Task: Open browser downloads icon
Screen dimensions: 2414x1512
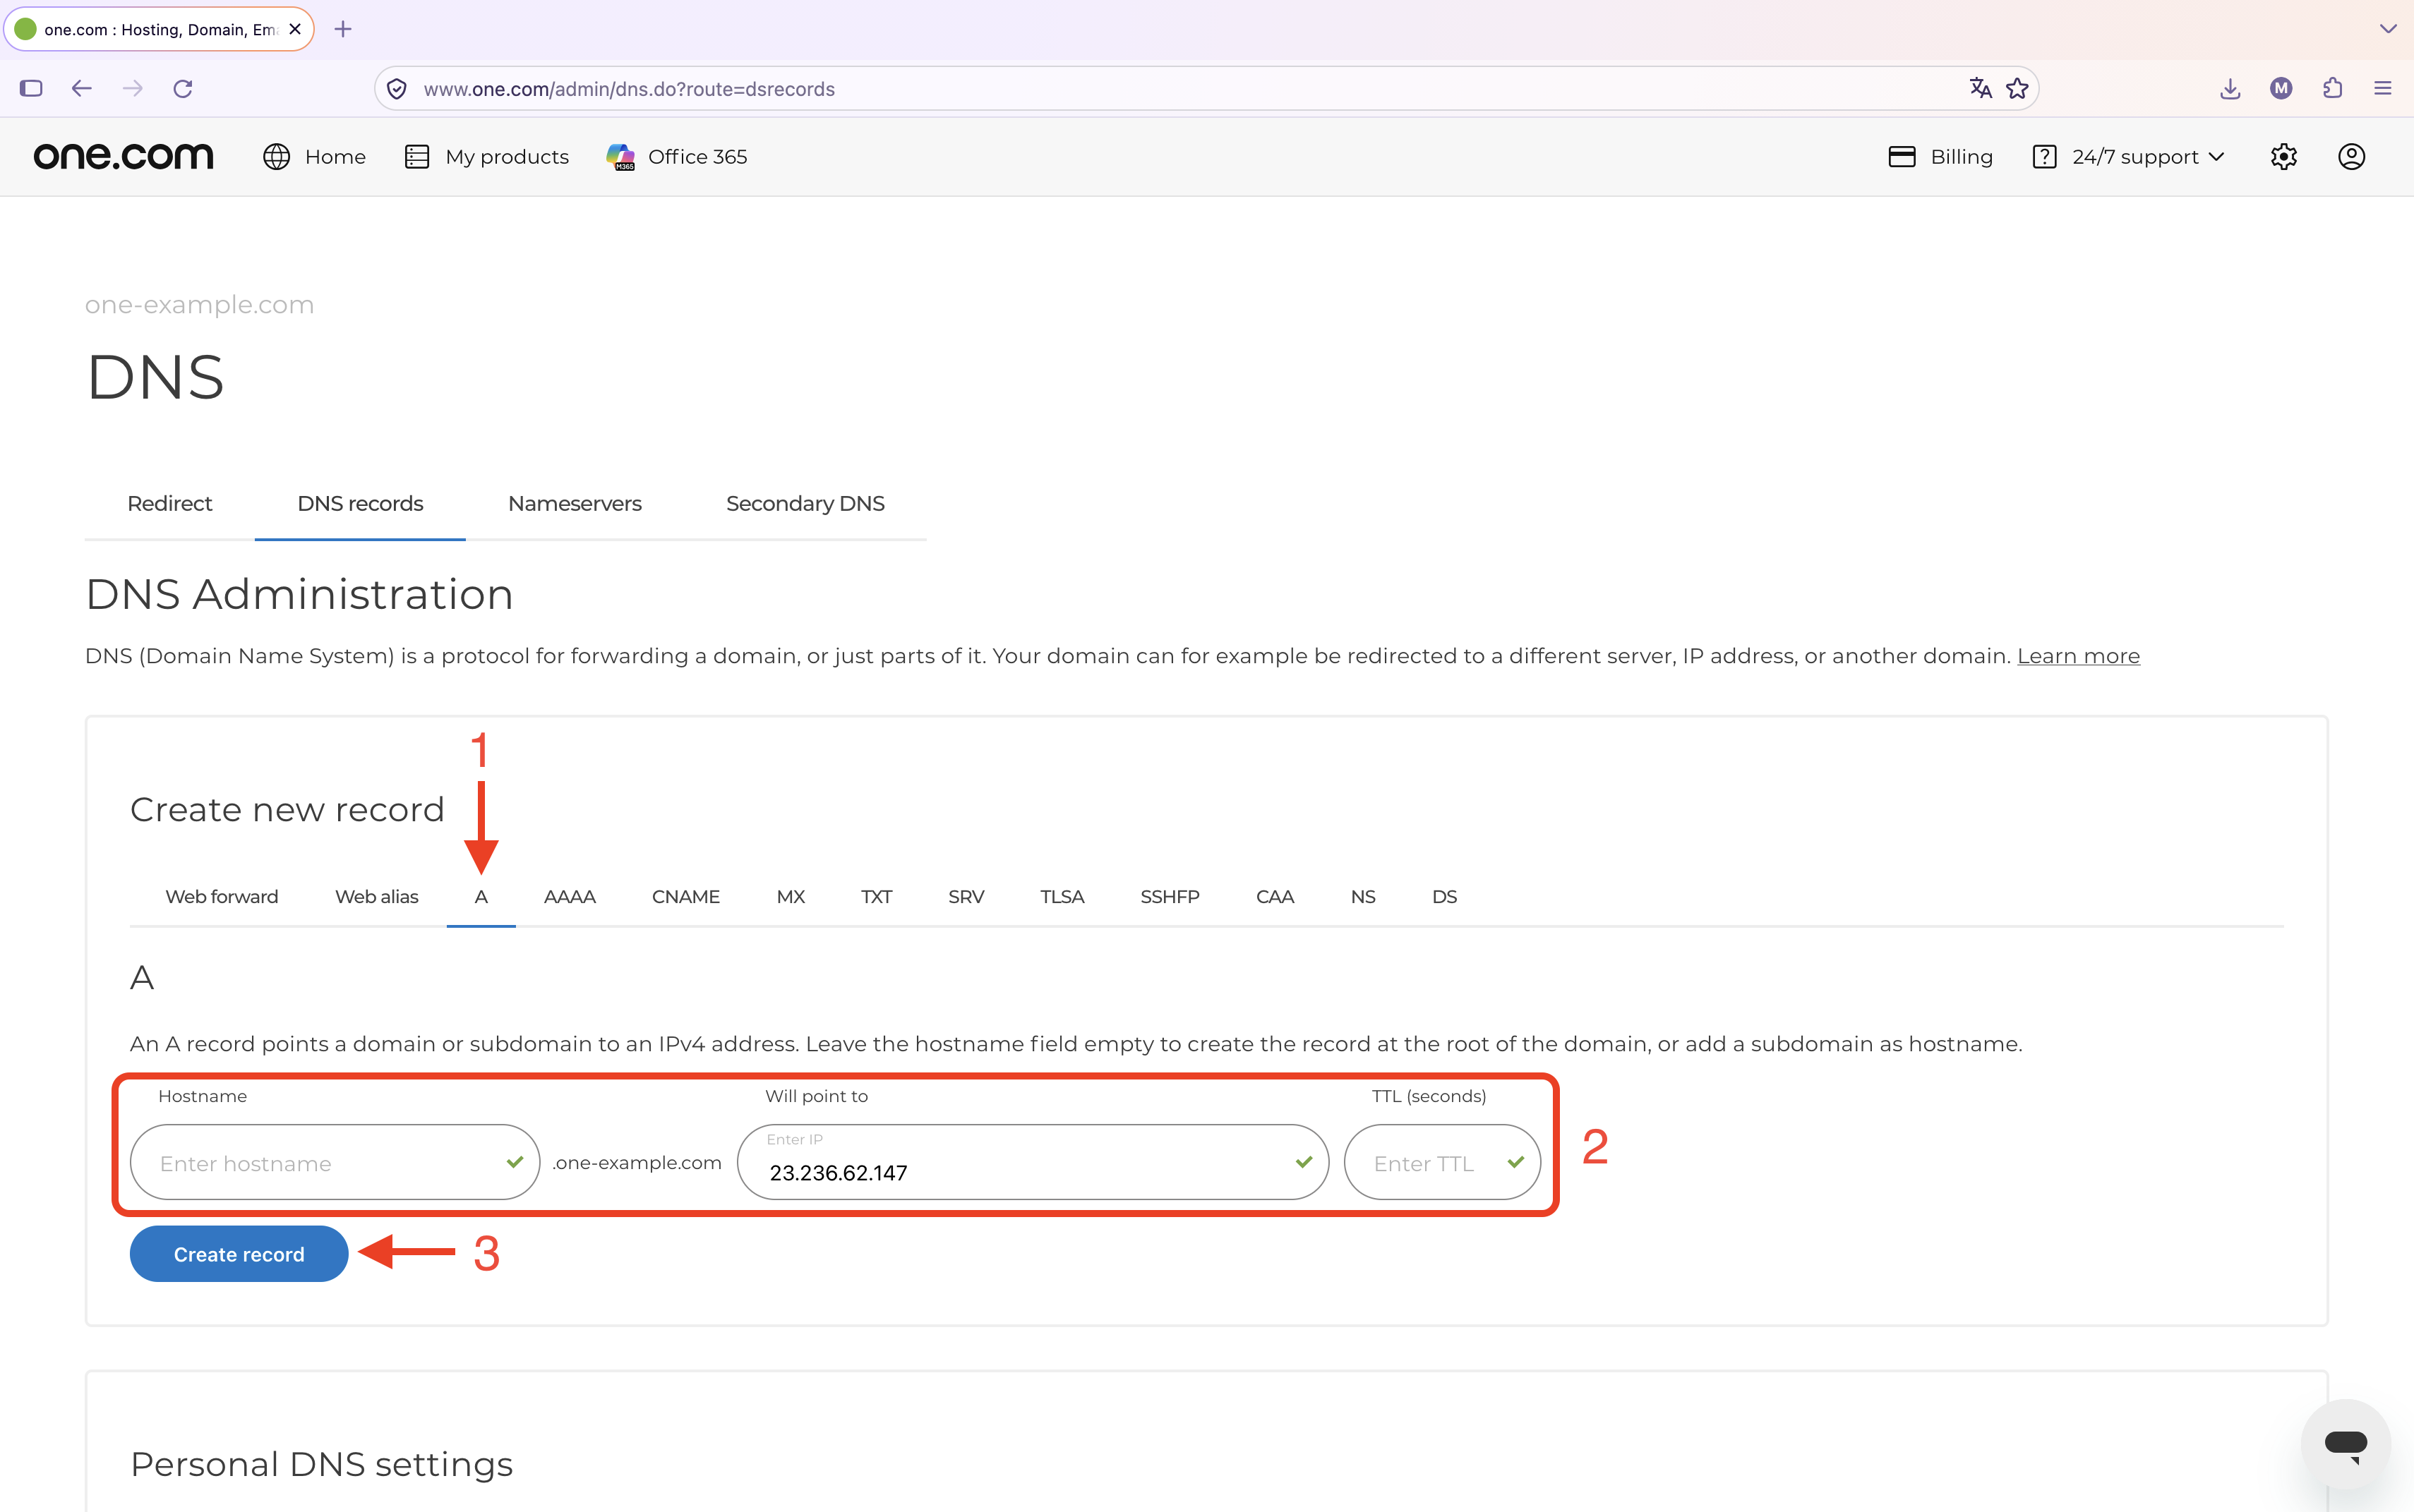Action: [x=2230, y=88]
